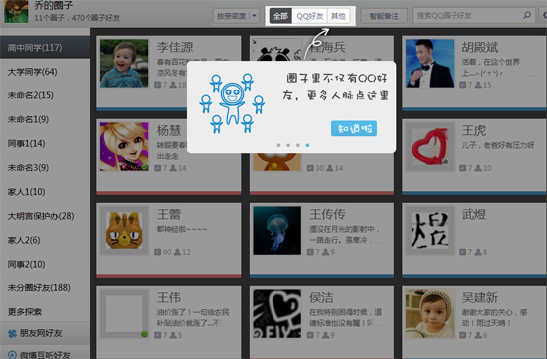
Task: Select the active fourth popup page dot
Action: pyautogui.click(x=307, y=145)
